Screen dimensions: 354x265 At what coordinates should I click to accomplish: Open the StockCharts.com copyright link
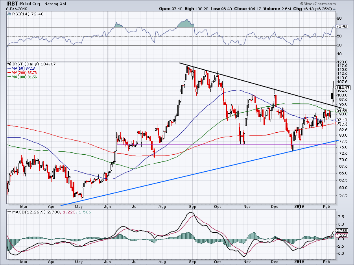(x=318, y=4)
